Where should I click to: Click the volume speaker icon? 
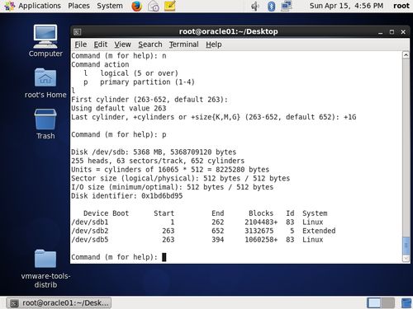[255, 6]
